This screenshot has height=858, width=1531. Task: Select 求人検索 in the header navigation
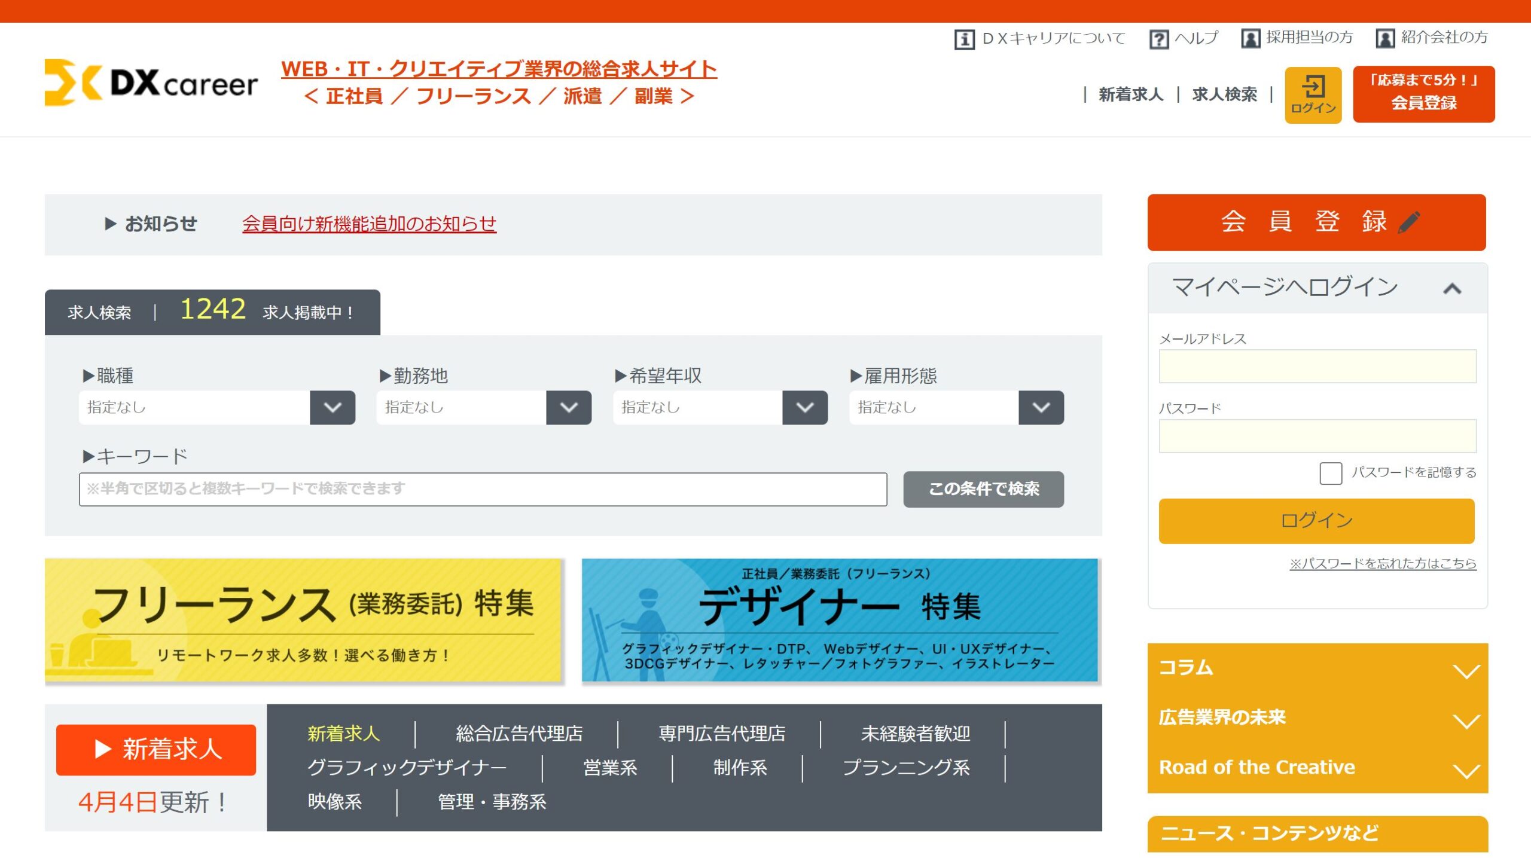[x=1224, y=94]
